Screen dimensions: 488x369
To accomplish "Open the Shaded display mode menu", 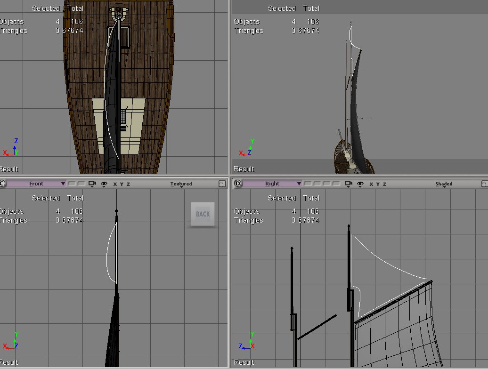I will 444,184.
